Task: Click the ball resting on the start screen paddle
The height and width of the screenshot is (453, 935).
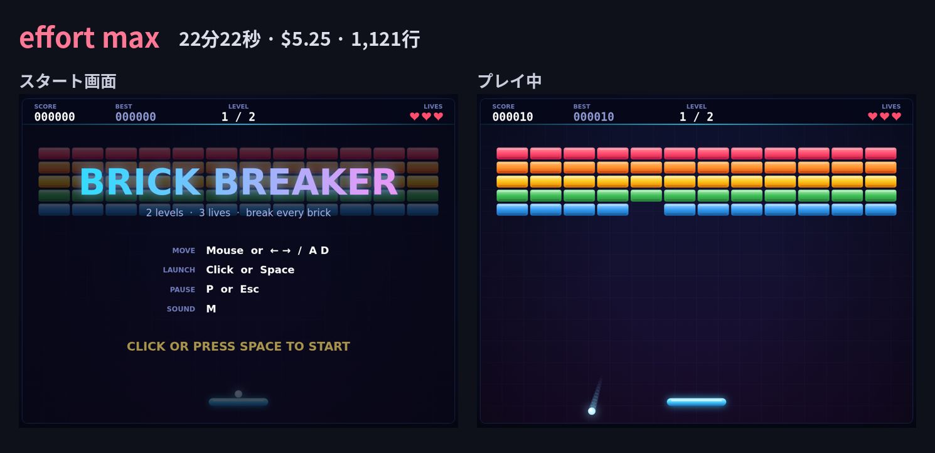Action: pos(238,394)
